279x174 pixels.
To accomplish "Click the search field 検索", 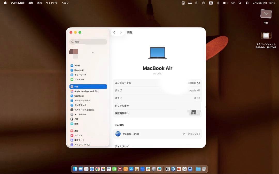I will (88, 42).
